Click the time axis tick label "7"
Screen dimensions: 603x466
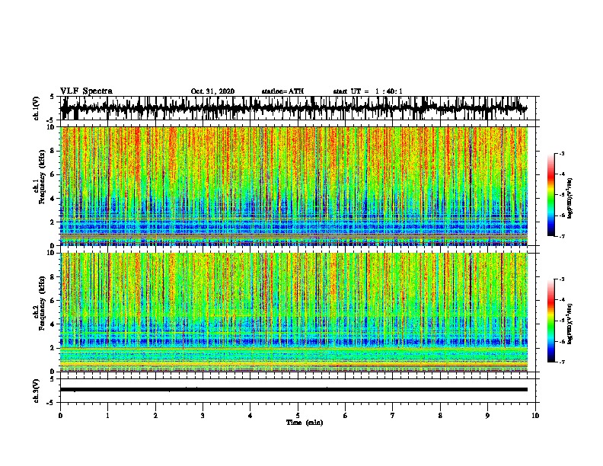[x=393, y=416]
